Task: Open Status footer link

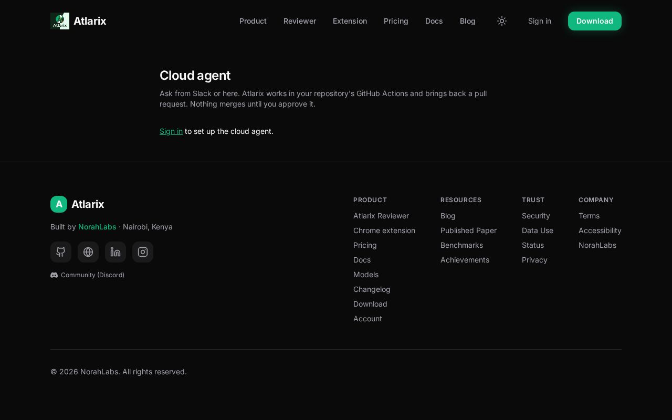Action: click(x=533, y=245)
